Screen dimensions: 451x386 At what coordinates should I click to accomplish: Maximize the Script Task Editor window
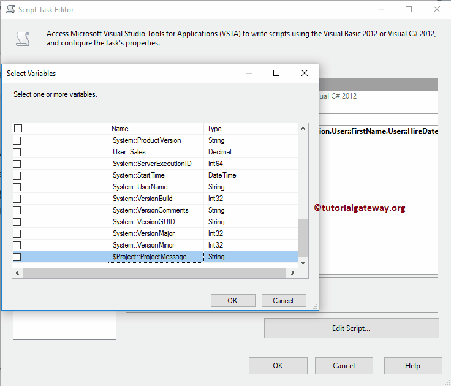click(409, 9)
